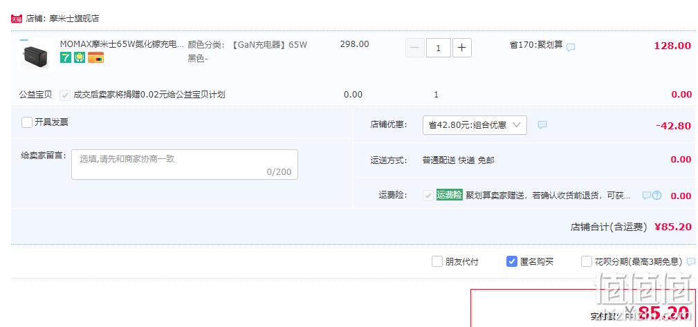The height and width of the screenshot is (327, 698).
Task: Click the 普通配送 快递 免邮 shipping text
Action: point(459,160)
